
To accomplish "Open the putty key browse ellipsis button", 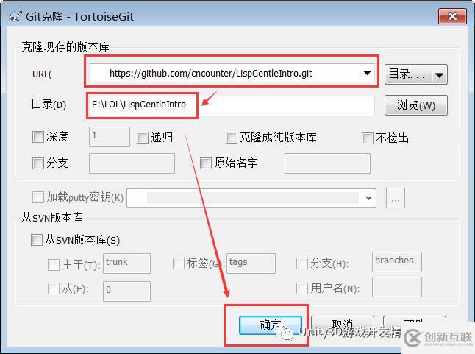I will [x=396, y=198].
